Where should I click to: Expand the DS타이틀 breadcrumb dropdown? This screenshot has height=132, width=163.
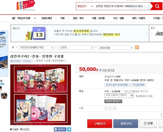[x=116, y=48]
